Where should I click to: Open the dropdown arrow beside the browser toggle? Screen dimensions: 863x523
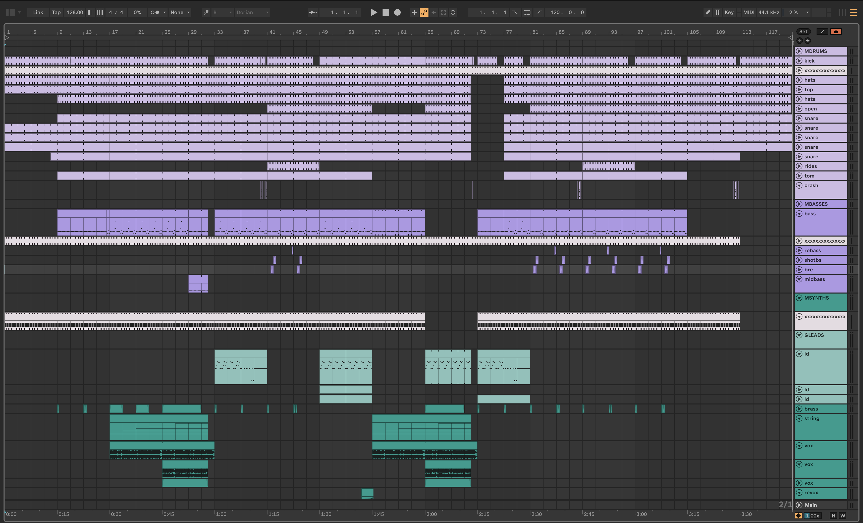[x=19, y=12]
